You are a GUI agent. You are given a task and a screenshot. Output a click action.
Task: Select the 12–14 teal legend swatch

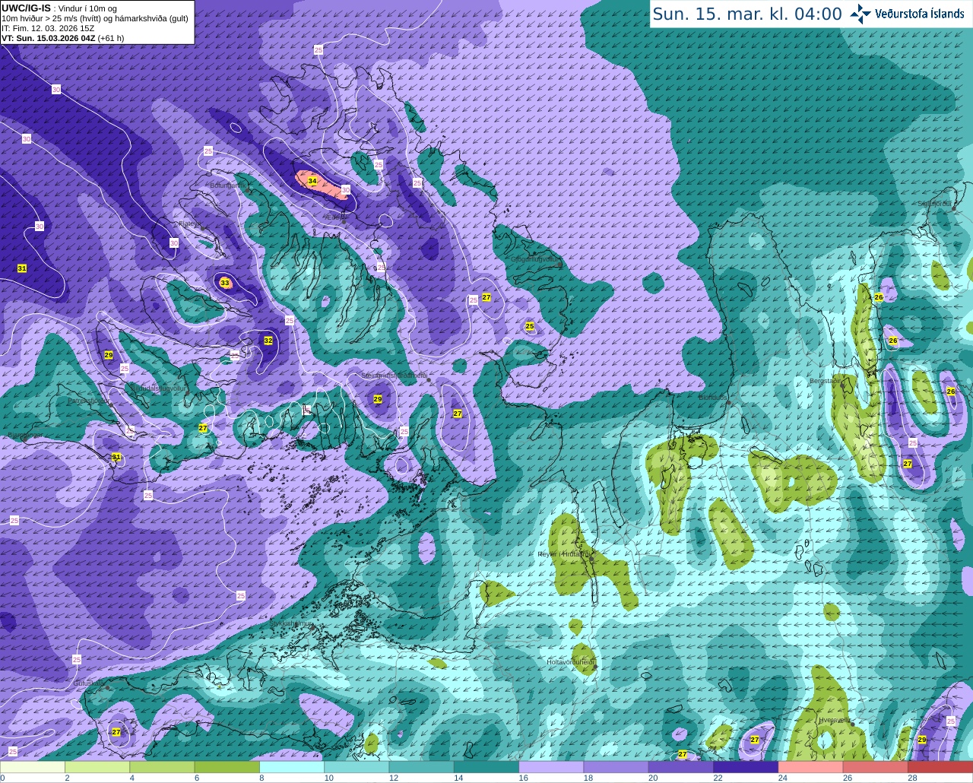click(422, 767)
